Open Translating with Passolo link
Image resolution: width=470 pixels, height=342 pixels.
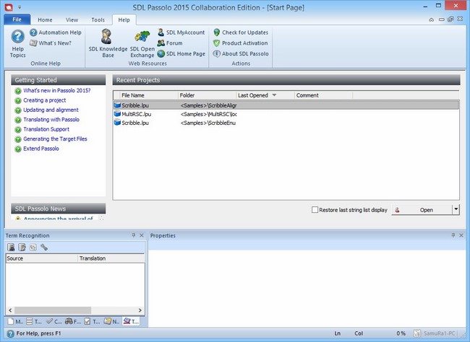[x=51, y=119]
